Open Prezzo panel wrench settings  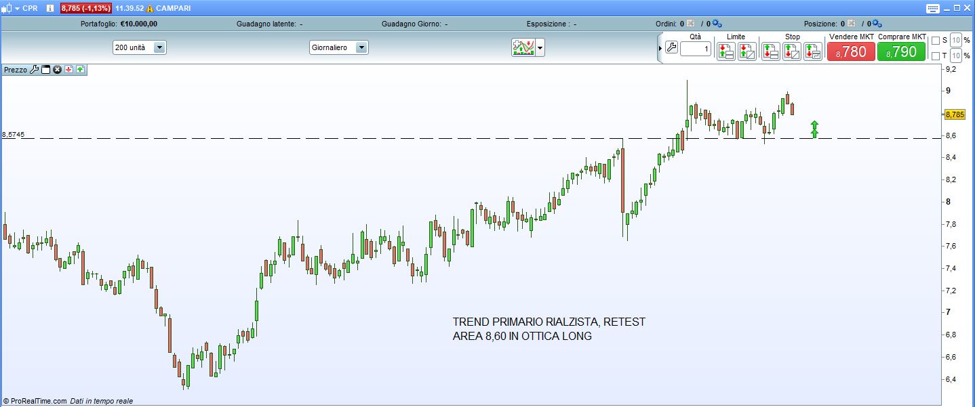[35, 69]
